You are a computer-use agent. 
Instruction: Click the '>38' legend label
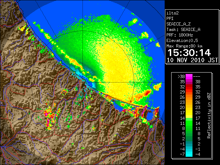click(181, 76)
